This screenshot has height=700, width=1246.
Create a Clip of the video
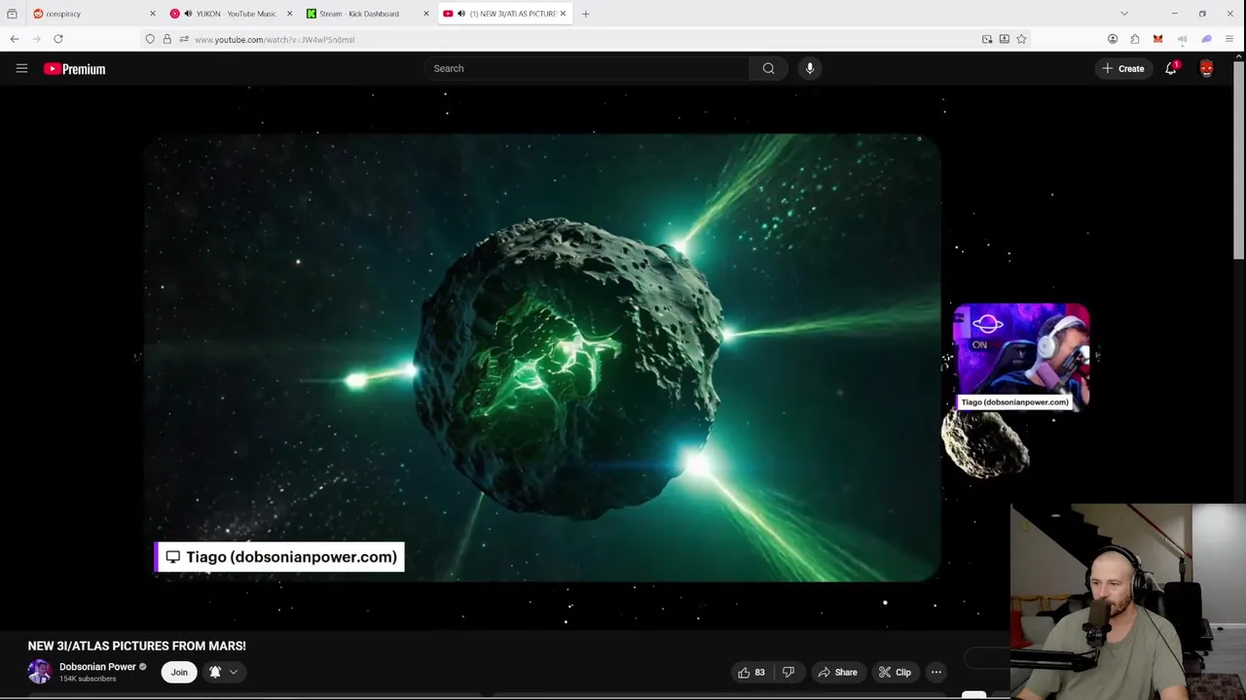(895, 672)
